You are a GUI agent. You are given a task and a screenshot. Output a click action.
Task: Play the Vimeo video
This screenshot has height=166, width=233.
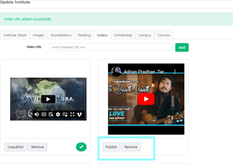point(48,99)
